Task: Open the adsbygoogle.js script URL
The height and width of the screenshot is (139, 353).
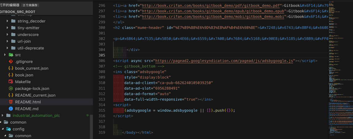Action: point(224,61)
